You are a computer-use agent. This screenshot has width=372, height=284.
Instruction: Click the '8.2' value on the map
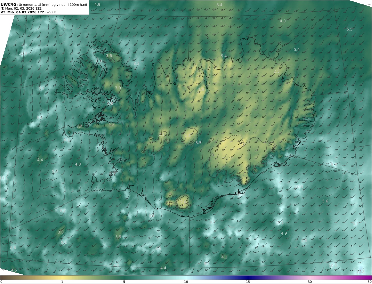click(x=137, y=63)
